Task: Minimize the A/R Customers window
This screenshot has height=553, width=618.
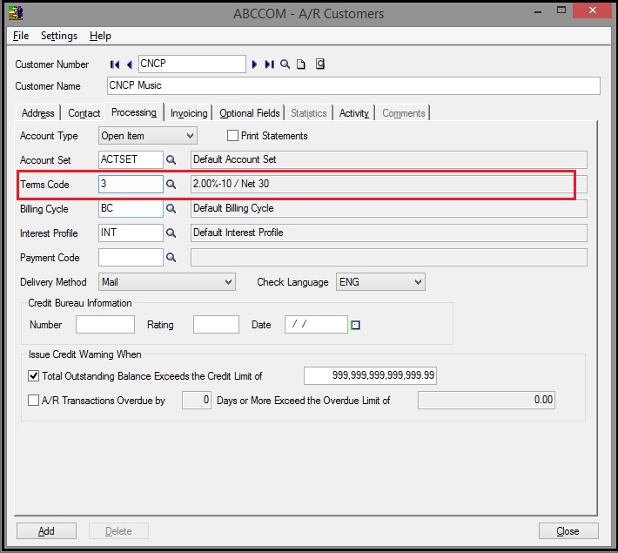Action: click(x=538, y=12)
